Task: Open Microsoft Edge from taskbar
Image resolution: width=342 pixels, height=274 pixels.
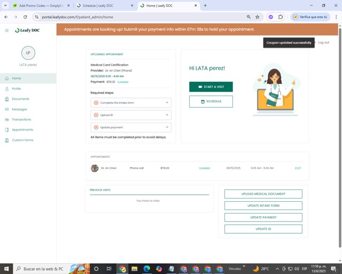Action: click(x=146, y=269)
